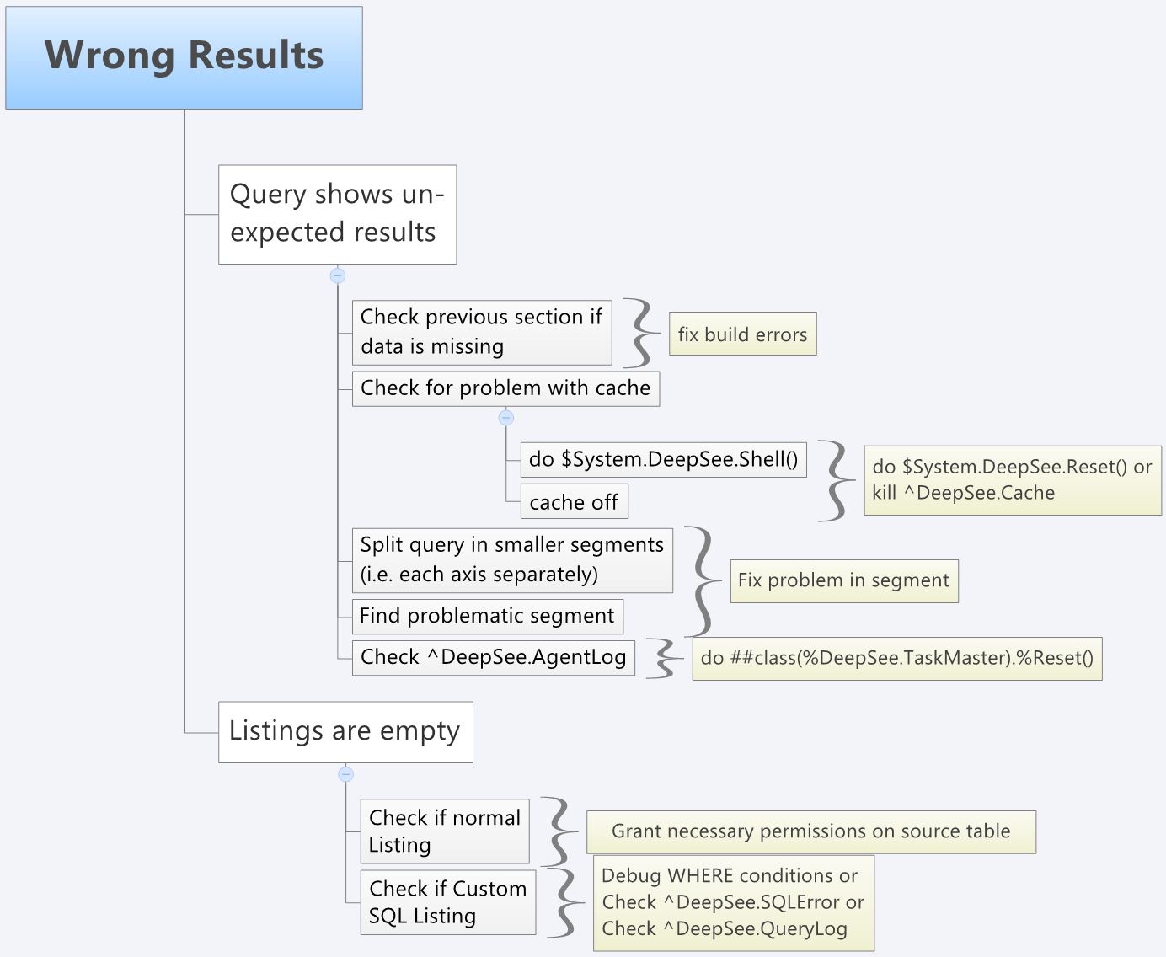1166x957 pixels.
Task: Select the 'Debug WHERE conditions' summary note
Action: tap(733, 902)
